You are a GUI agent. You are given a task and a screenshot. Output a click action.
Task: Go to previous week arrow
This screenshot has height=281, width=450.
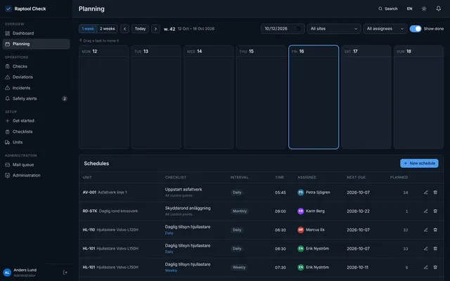pyautogui.click(x=124, y=29)
